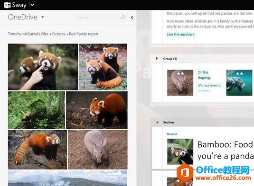Go to Timothy McDaniel's Files breadcrumb
Screen dimensions: 254x186
click(28, 34)
